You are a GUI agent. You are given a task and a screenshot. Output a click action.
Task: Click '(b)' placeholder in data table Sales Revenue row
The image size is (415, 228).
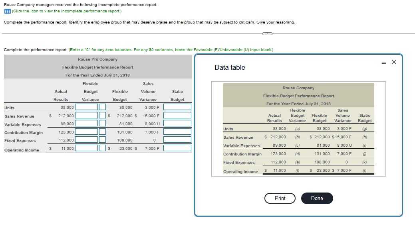(x=298, y=137)
